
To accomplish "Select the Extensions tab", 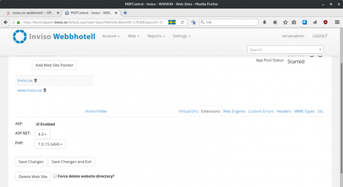I will click(x=211, y=112).
